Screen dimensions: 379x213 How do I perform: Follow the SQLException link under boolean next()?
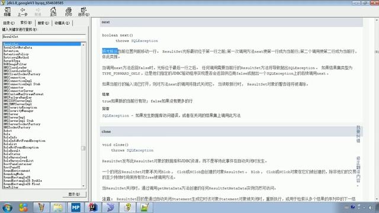point(144,41)
